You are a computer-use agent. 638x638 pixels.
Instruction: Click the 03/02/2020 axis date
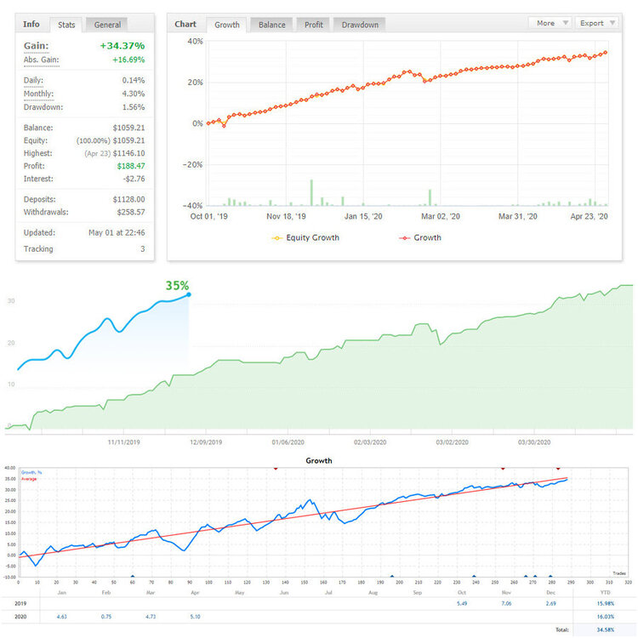coord(452,442)
